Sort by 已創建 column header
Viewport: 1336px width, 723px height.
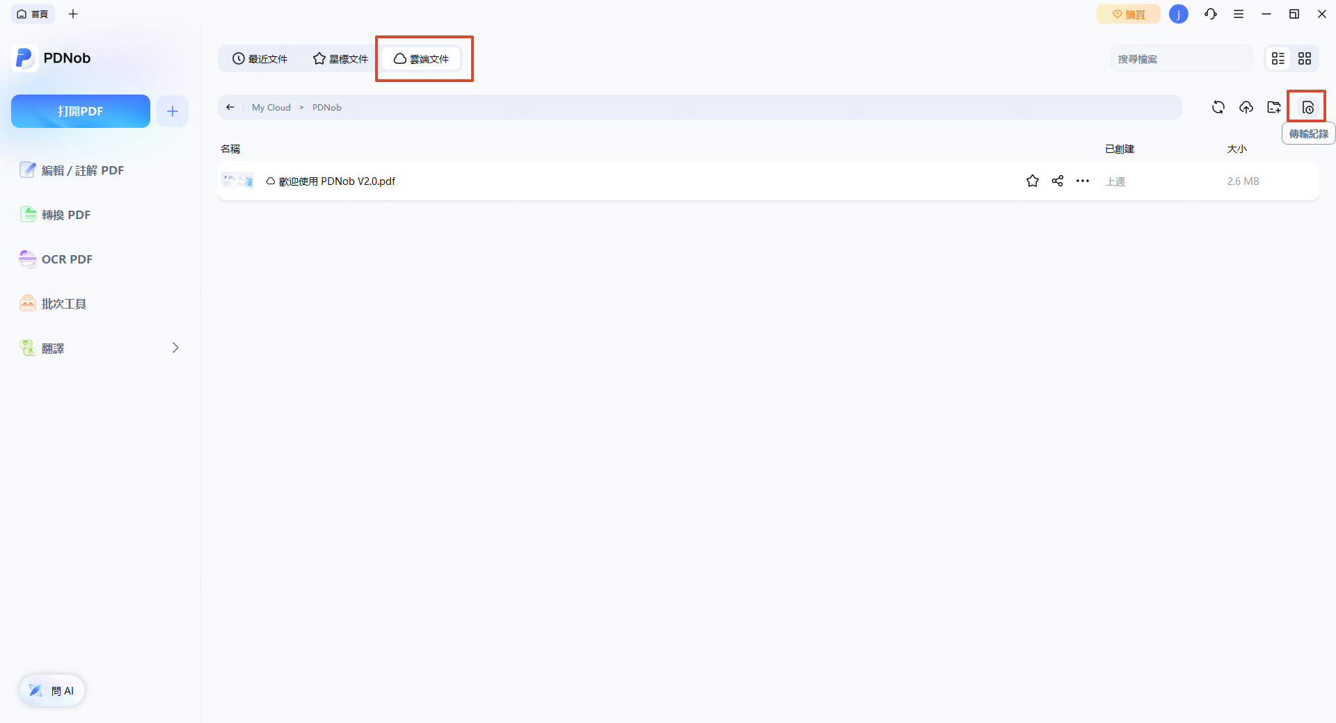1120,149
